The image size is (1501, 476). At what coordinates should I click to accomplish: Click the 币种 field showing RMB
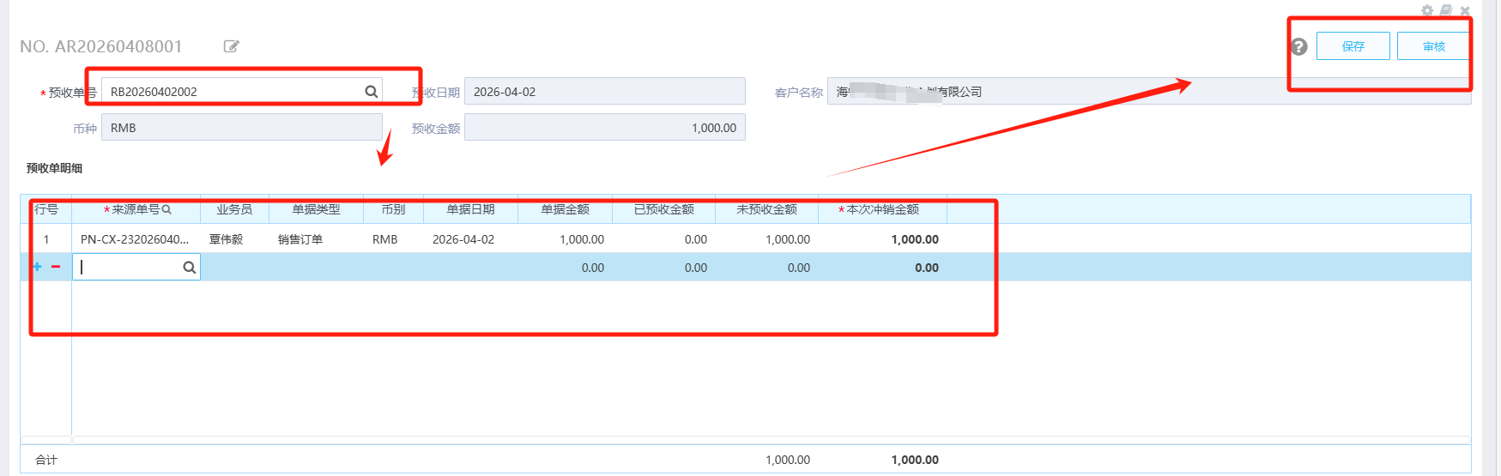242,128
